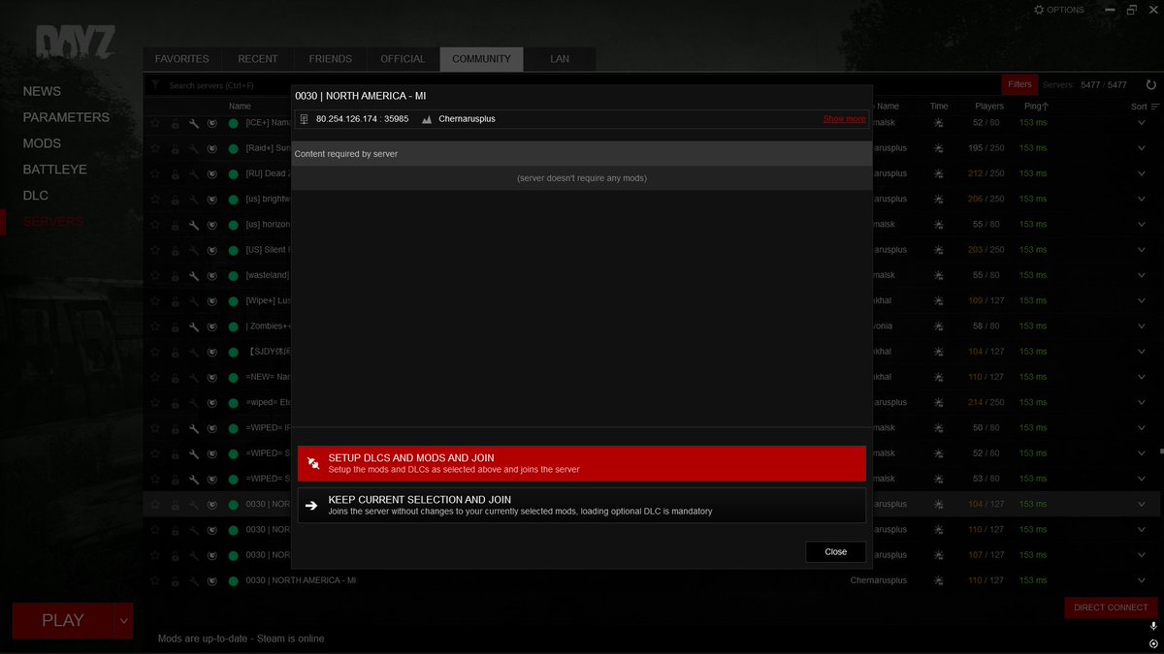Open the Sort dropdown above the server list
1164x654 pixels.
pyautogui.click(x=1145, y=107)
